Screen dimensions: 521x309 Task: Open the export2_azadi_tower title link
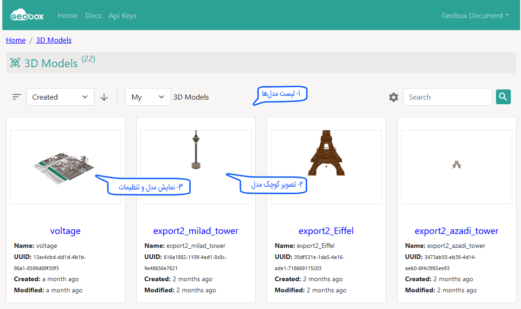(457, 231)
